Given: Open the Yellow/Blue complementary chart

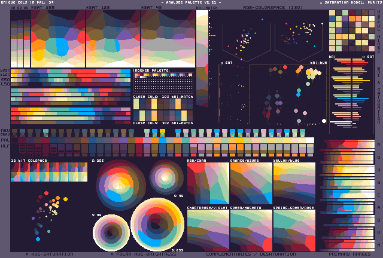Looking at the screenshot, I should [x=294, y=183].
